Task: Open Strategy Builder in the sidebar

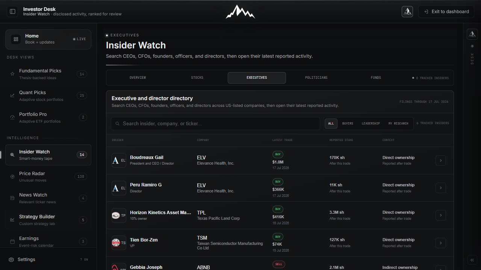Action: click(x=48, y=220)
